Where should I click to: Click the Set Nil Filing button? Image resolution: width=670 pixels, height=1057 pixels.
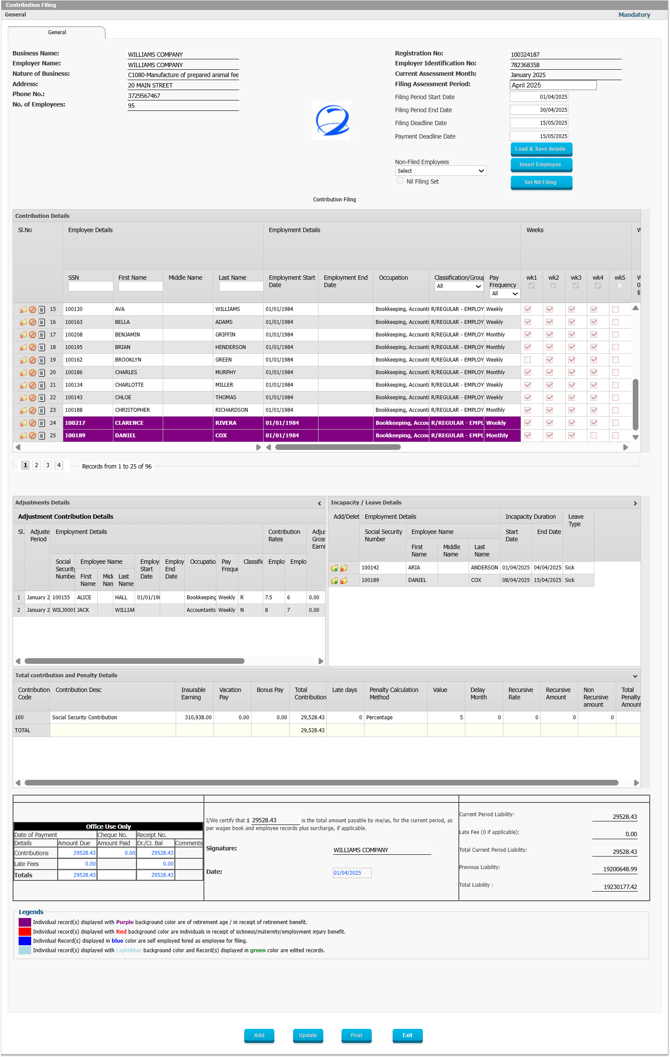tap(541, 183)
